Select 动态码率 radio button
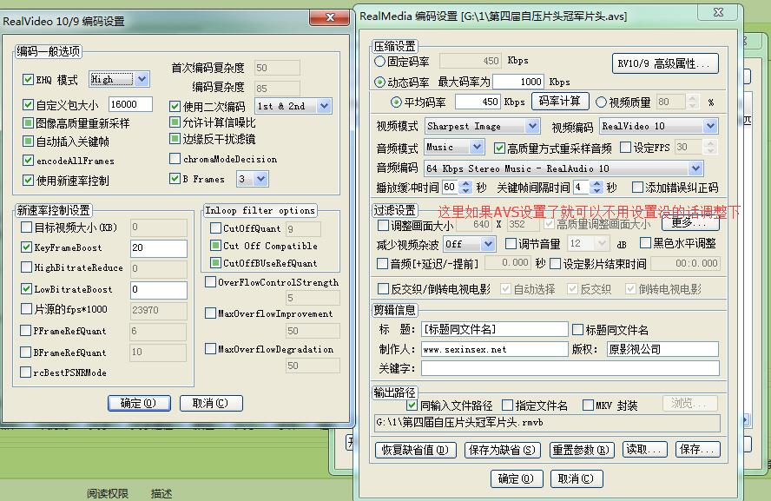Screen dimensions: 771x501 click(379, 82)
